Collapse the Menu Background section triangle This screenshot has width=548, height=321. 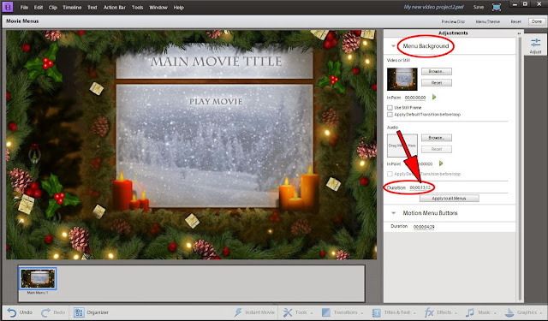coord(393,46)
